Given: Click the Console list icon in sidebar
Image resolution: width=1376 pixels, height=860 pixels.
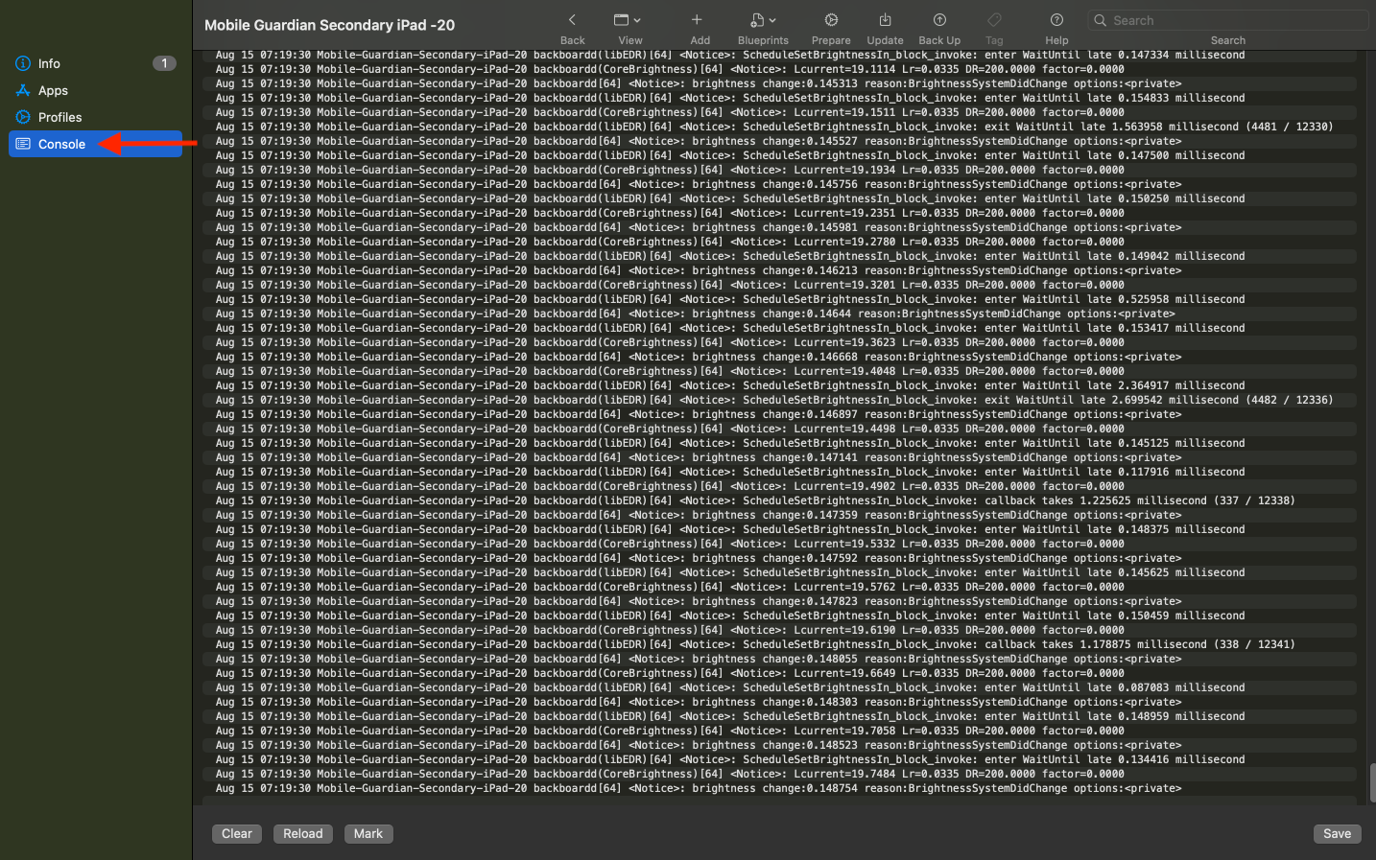Looking at the screenshot, I should (23, 144).
